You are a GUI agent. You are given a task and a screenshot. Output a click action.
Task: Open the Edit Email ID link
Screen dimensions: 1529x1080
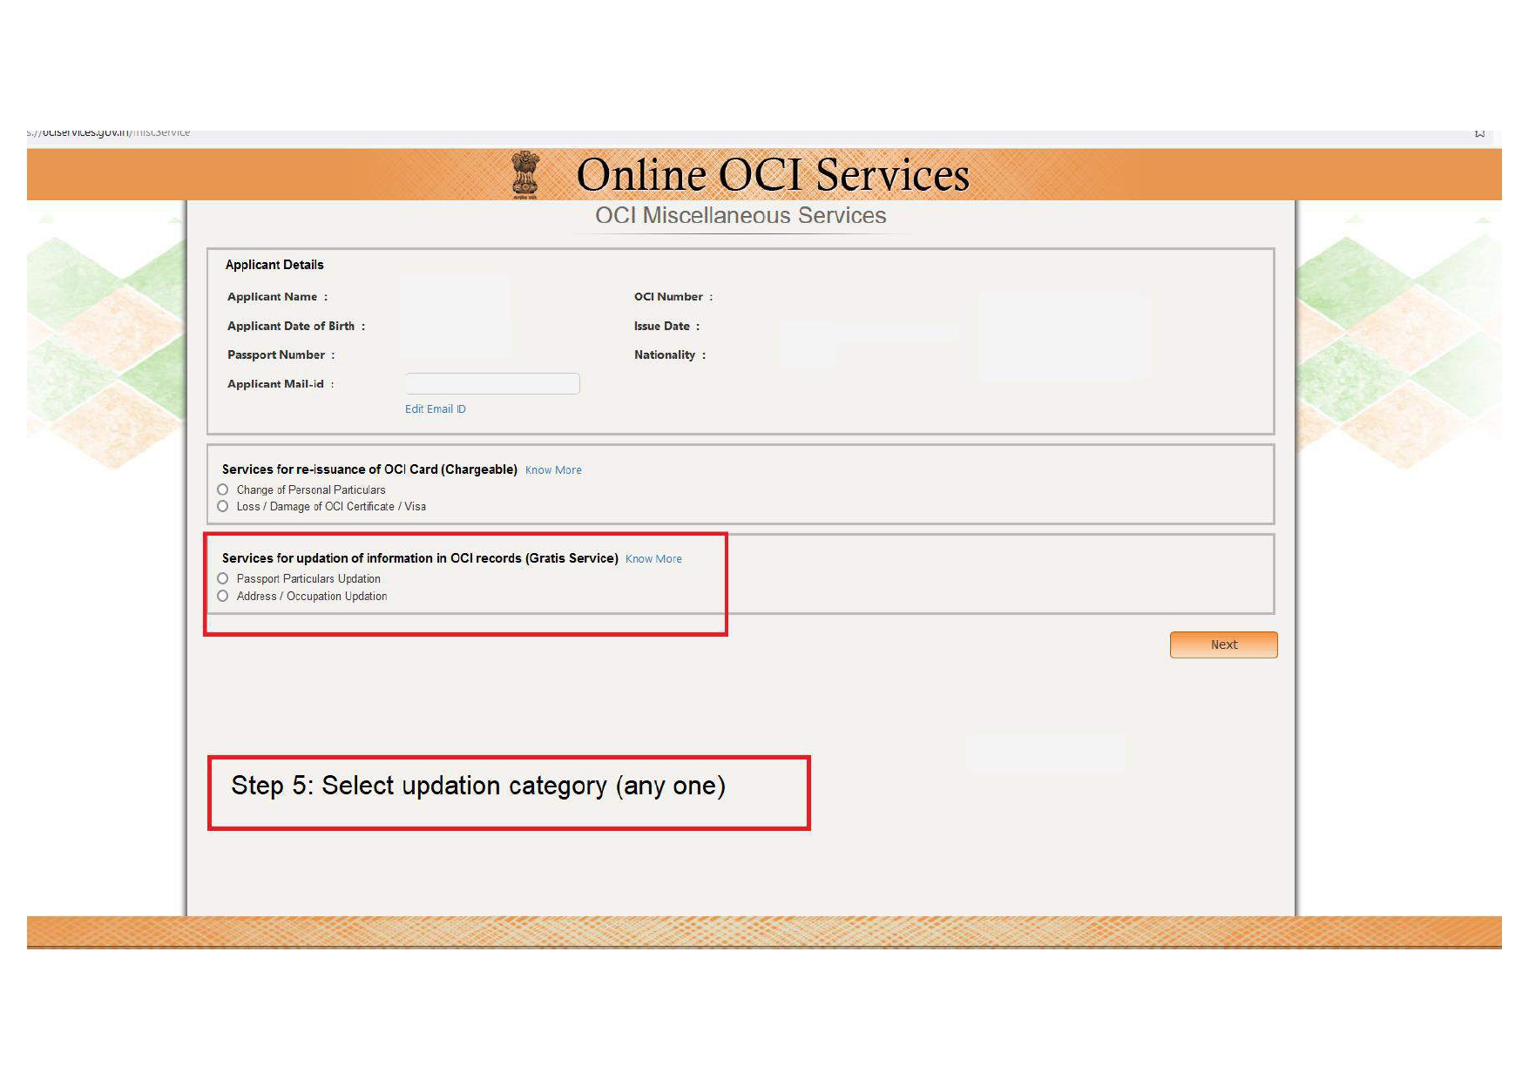435,409
